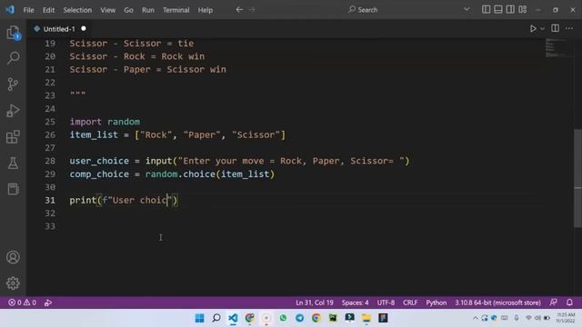Open Chrome from the taskbar
This screenshot has width=582, height=327.
(316, 318)
